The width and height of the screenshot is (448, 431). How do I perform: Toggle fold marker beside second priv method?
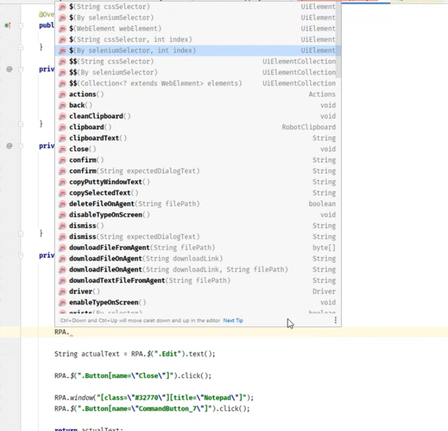coord(20,146)
